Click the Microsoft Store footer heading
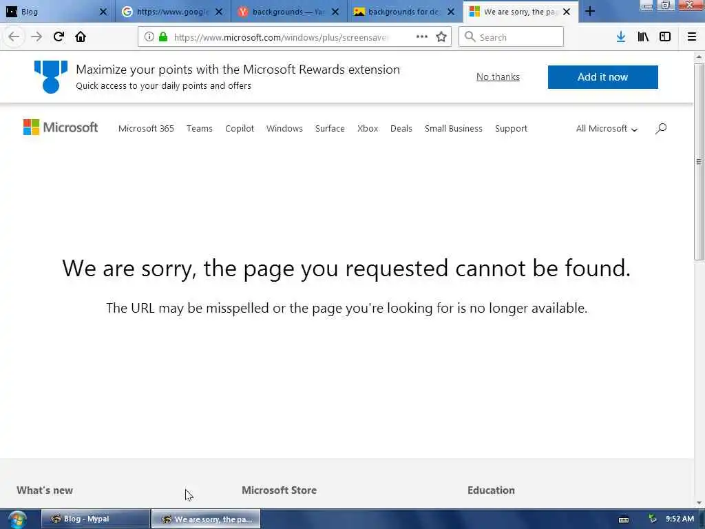Image resolution: width=705 pixels, height=529 pixels. [279, 490]
